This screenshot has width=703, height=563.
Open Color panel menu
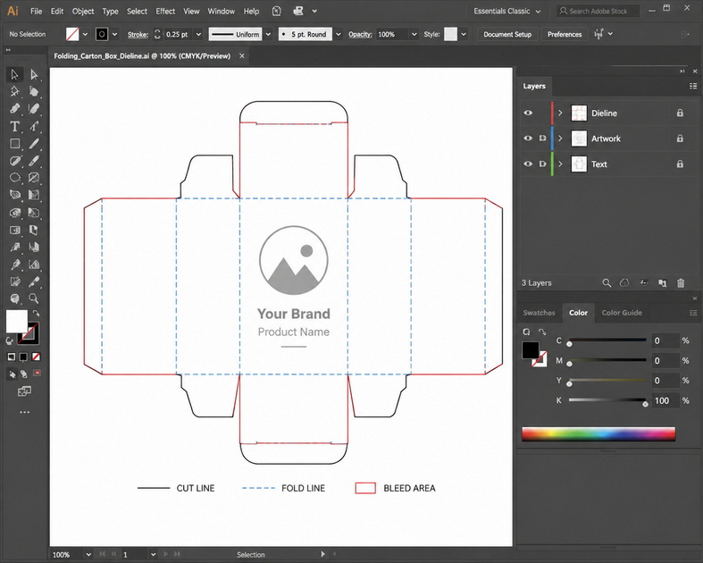pos(693,313)
